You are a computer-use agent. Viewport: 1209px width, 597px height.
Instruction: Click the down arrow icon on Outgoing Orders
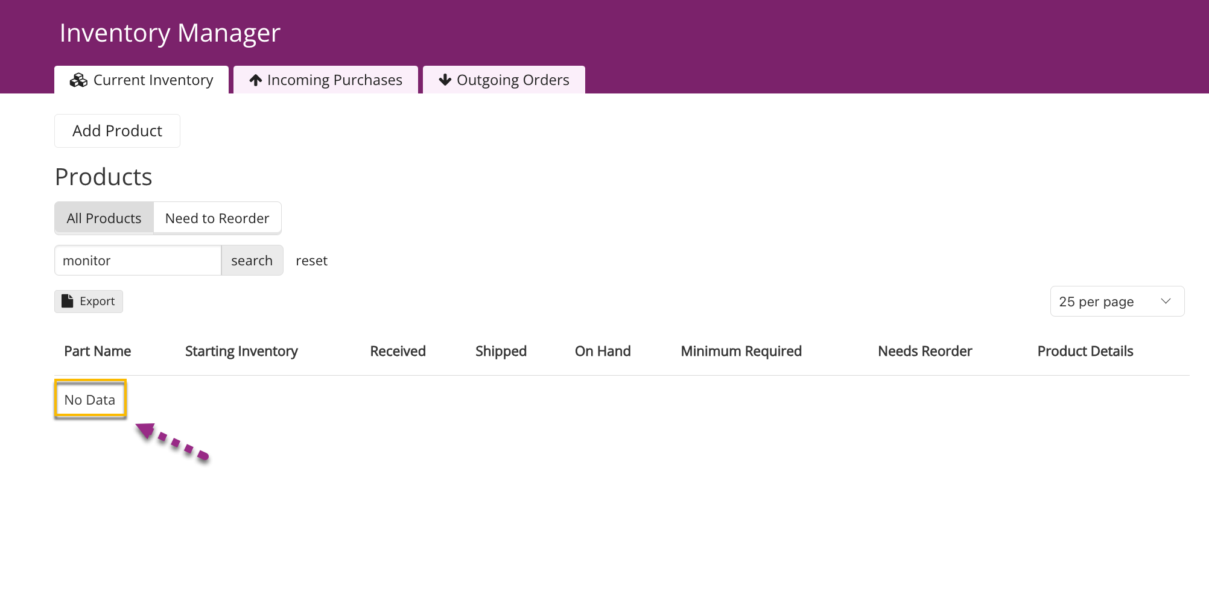tap(445, 80)
